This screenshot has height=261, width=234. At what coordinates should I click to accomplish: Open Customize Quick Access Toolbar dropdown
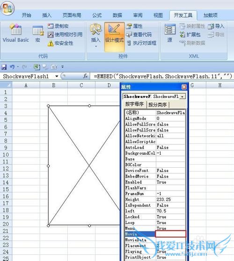click(x=63, y=67)
